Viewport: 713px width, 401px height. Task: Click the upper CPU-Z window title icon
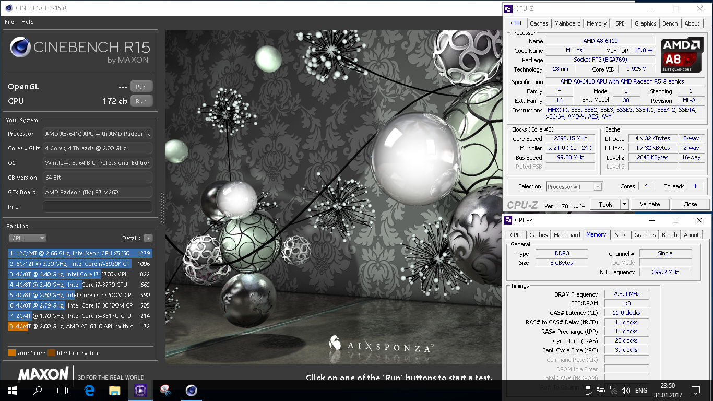click(x=507, y=9)
